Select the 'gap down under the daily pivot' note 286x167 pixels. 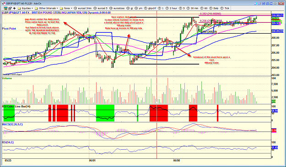(42, 26)
